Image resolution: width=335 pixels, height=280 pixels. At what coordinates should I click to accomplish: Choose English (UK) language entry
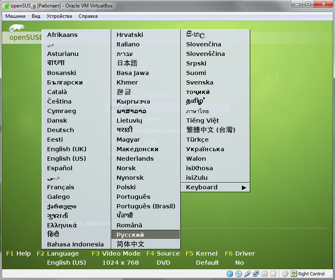coord(77,149)
